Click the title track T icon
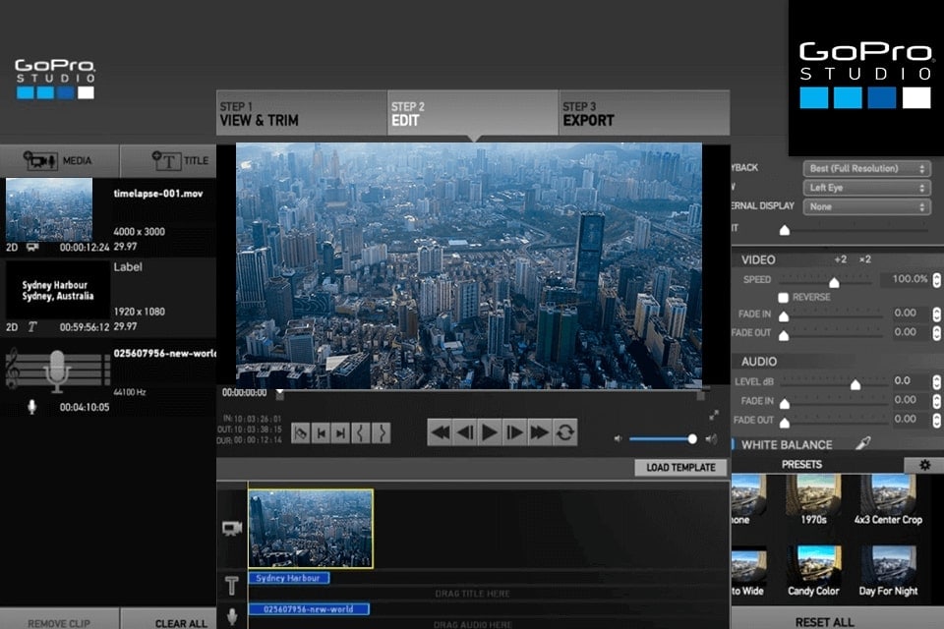 (x=232, y=585)
